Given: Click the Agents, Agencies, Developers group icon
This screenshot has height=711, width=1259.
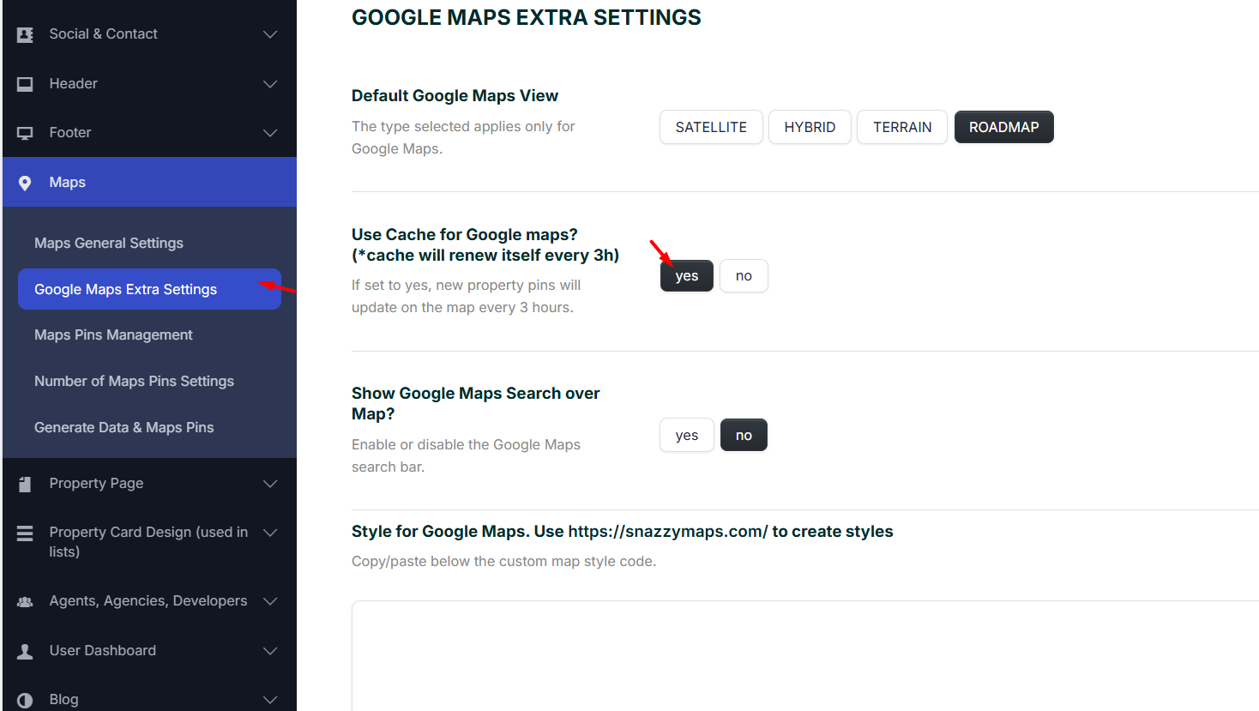Looking at the screenshot, I should [25, 601].
